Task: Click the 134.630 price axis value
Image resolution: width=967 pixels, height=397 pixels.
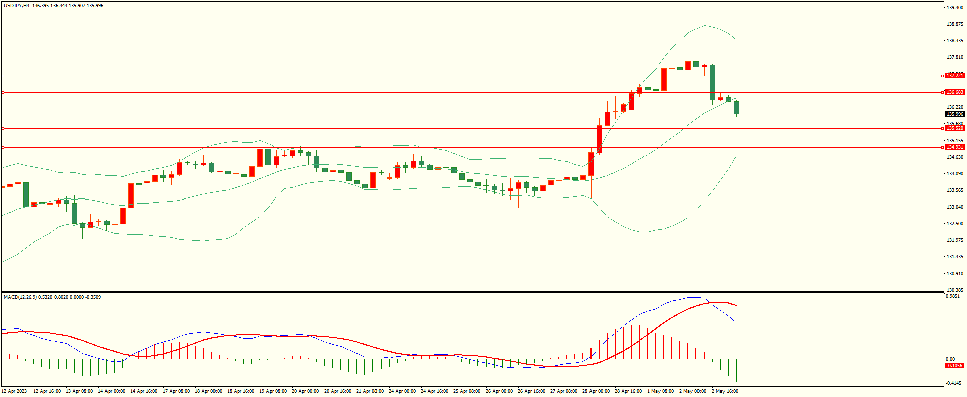Action: tap(955, 157)
